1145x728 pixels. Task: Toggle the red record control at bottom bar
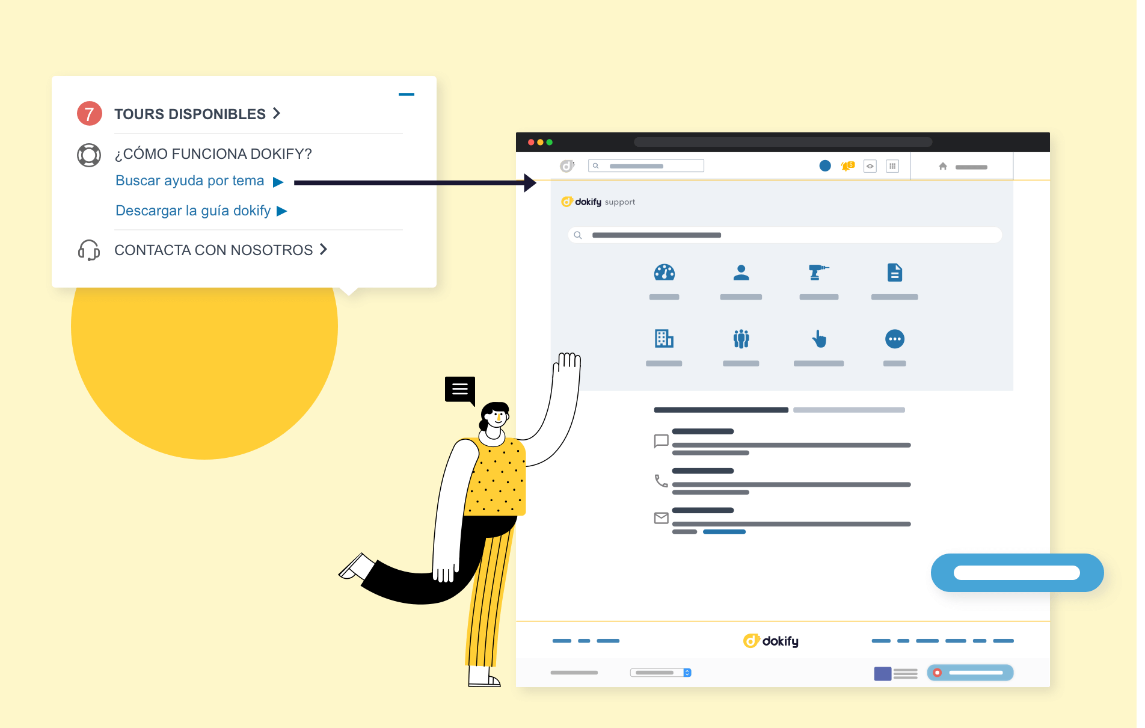pyautogui.click(x=938, y=673)
